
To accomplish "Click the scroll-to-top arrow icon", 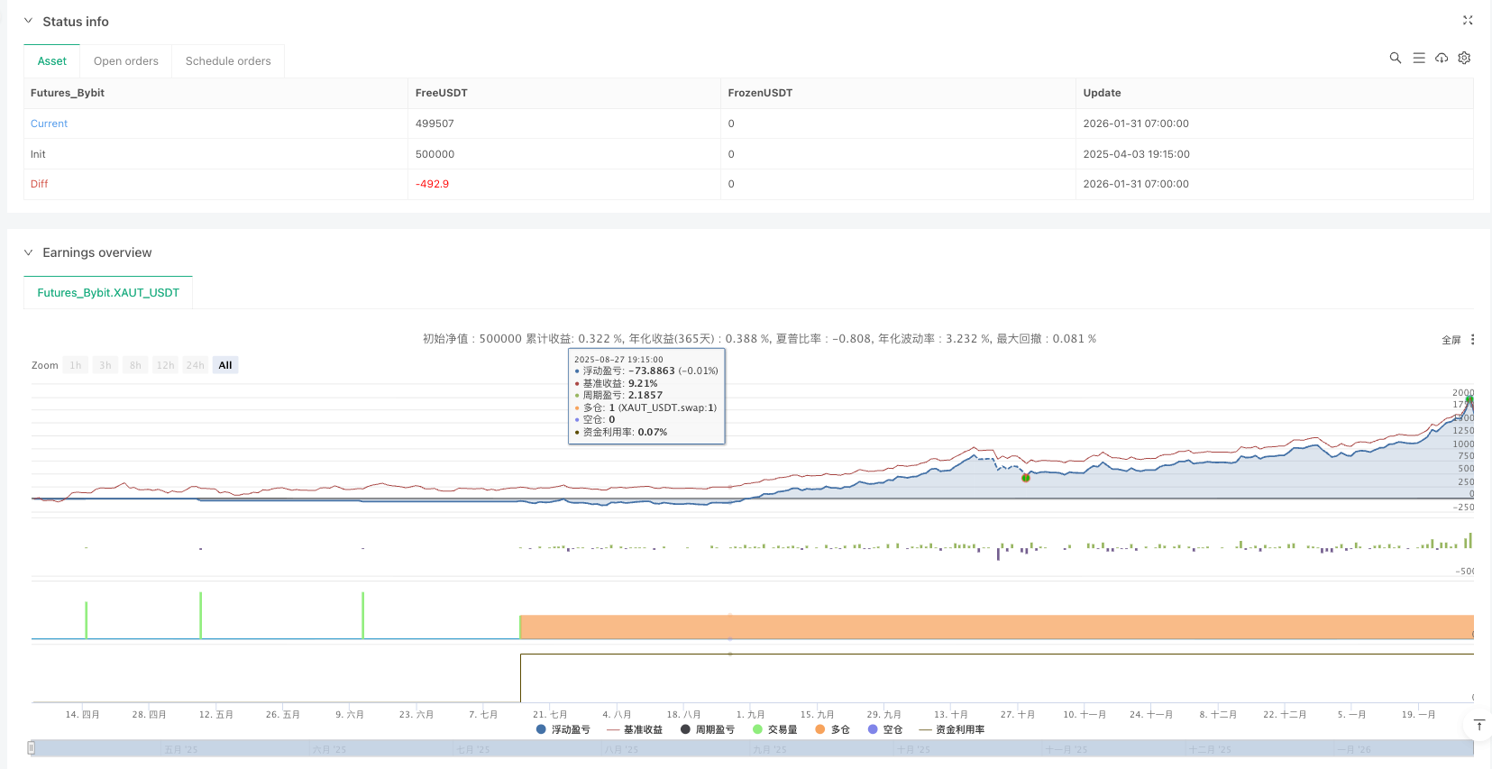I will [1478, 725].
